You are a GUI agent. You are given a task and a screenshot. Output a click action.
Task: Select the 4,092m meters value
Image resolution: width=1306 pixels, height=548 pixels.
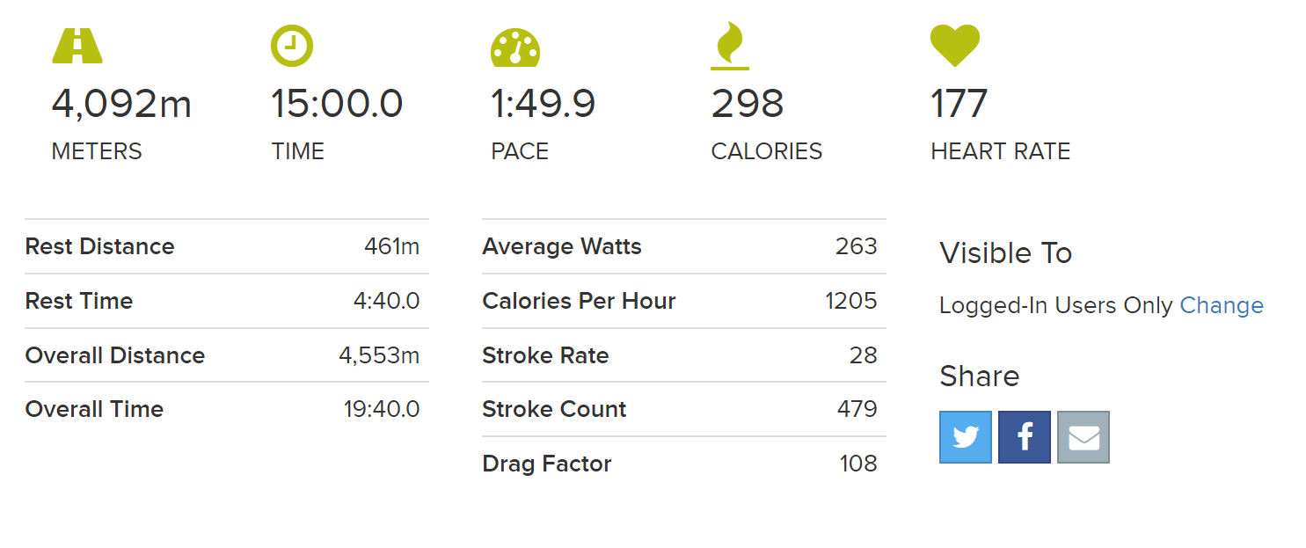point(121,104)
